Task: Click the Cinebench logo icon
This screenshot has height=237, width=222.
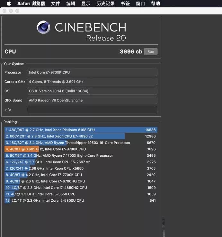Action: pos(44,27)
